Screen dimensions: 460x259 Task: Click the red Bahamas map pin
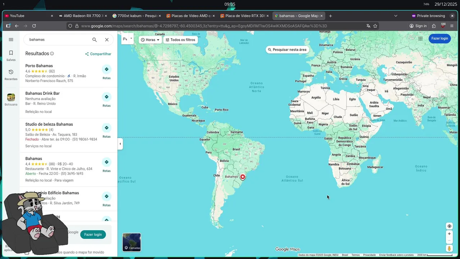pos(243,177)
